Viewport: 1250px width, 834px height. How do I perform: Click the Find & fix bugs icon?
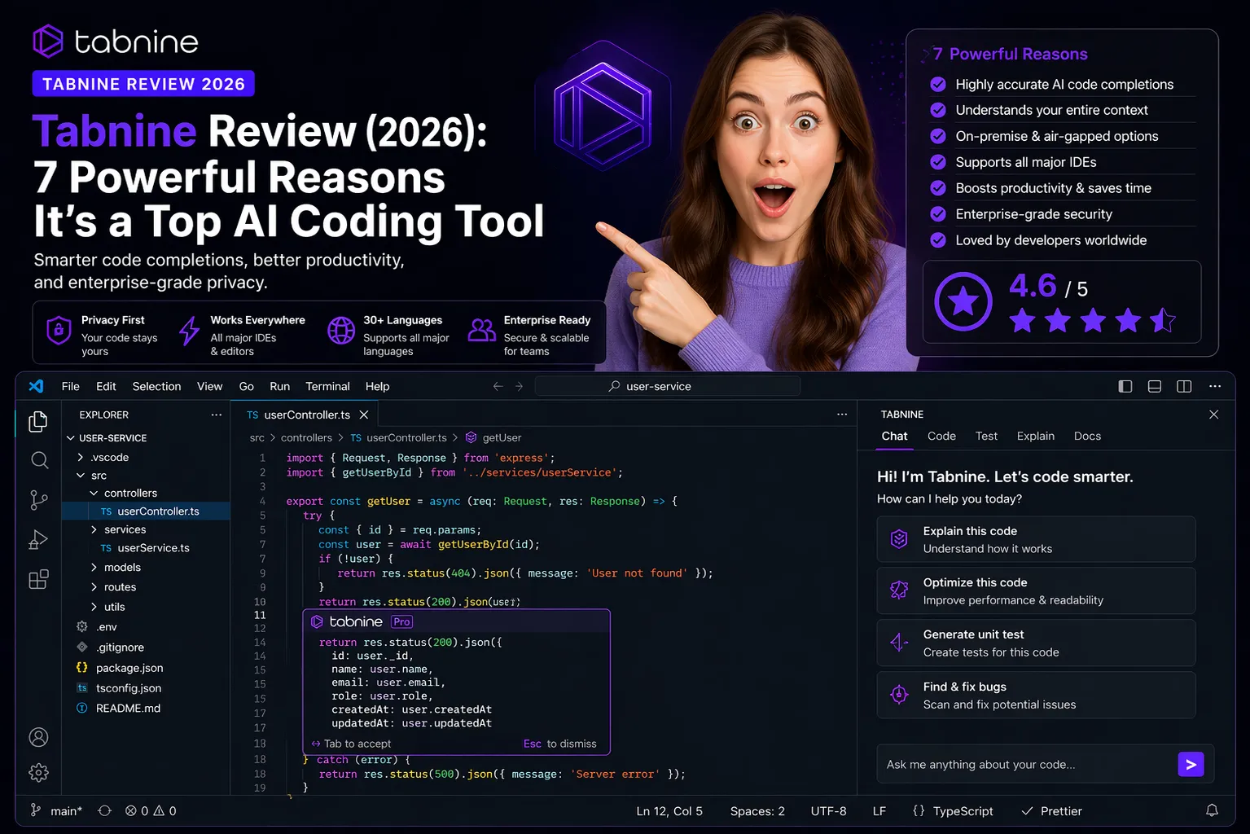pyautogui.click(x=899, y=695)
